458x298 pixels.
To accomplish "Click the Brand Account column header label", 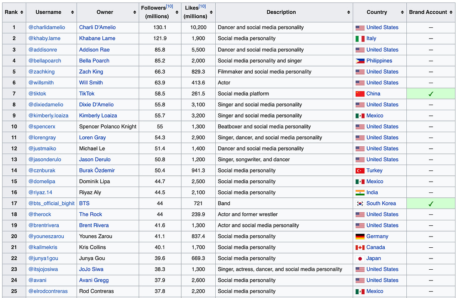I will (428, 12).
